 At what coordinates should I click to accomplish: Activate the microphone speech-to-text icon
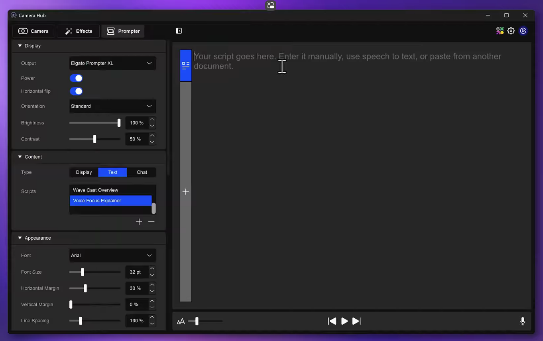[522, 321]
